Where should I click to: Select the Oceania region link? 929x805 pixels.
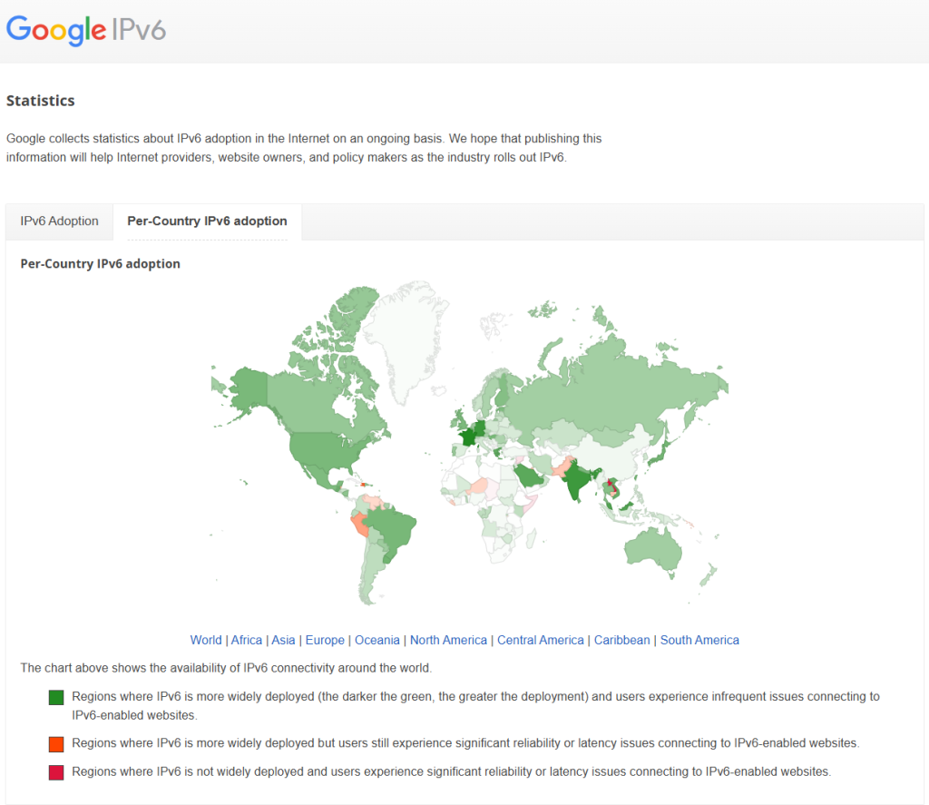coord(377,640)
